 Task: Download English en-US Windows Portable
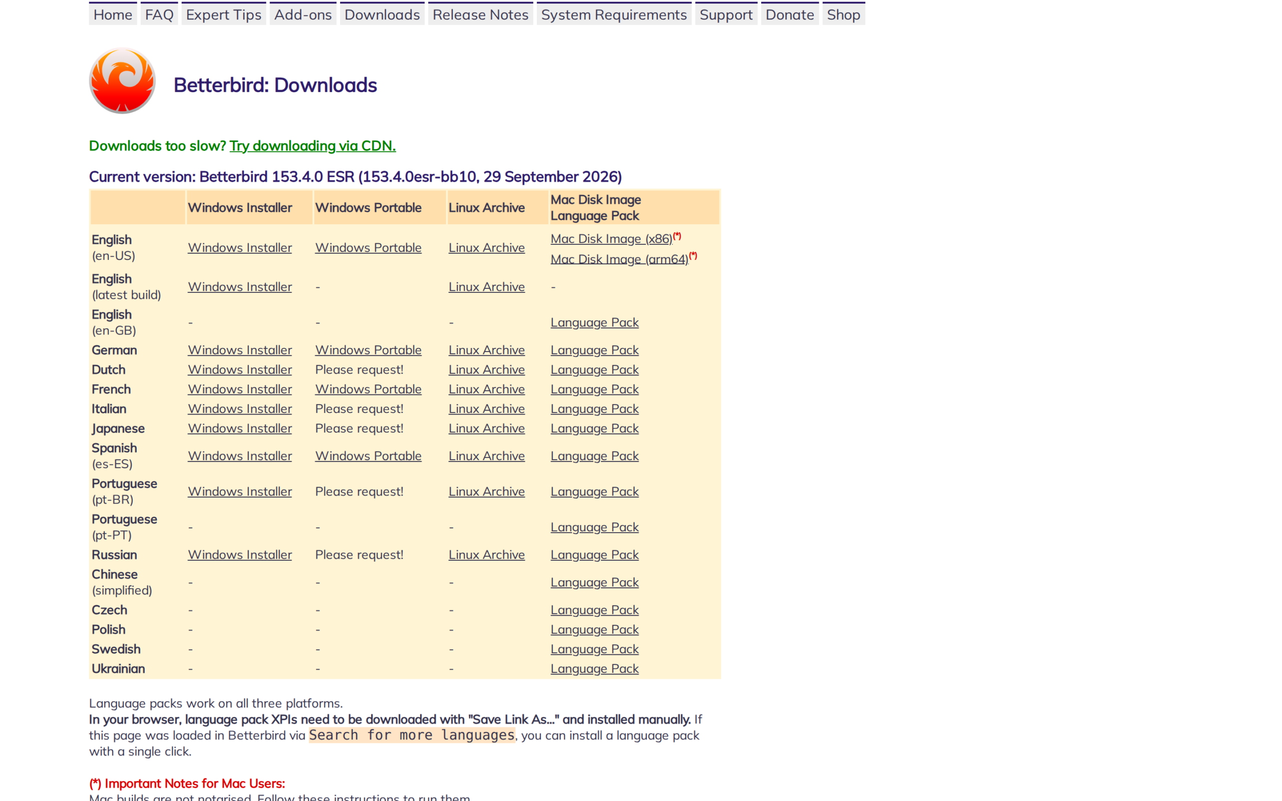[x=368, y=247]
